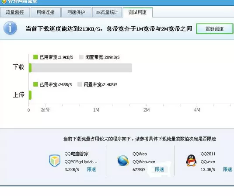
Task: Switch to the 流量监控 tab
Action: click(x=15, y=12)
